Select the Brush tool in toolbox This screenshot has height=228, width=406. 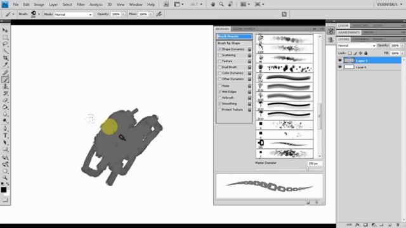coord(5,80)
